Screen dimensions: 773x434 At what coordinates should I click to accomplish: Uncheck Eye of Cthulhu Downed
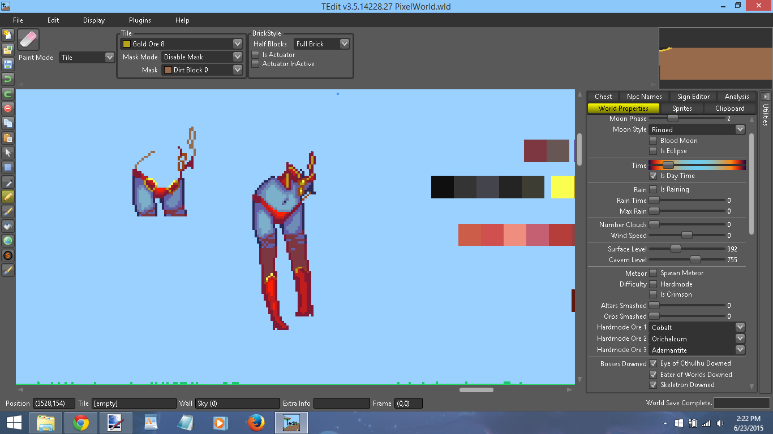click(653, 363)
